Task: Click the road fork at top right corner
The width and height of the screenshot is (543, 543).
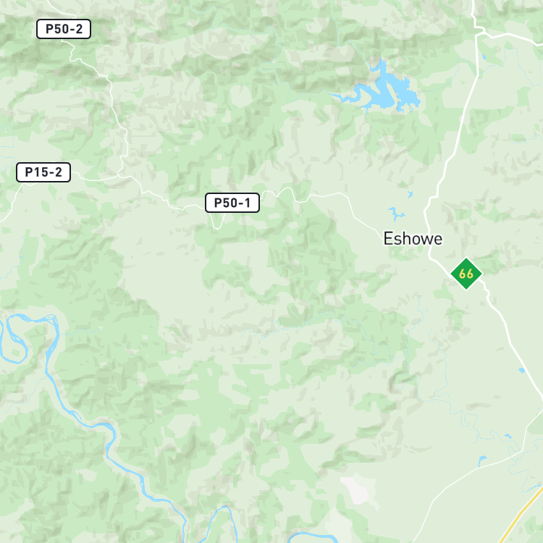Action: coord(479,33)
